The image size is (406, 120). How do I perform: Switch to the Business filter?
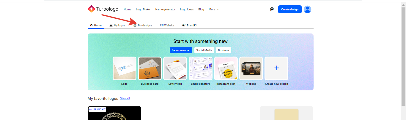(x=224, y=50)
